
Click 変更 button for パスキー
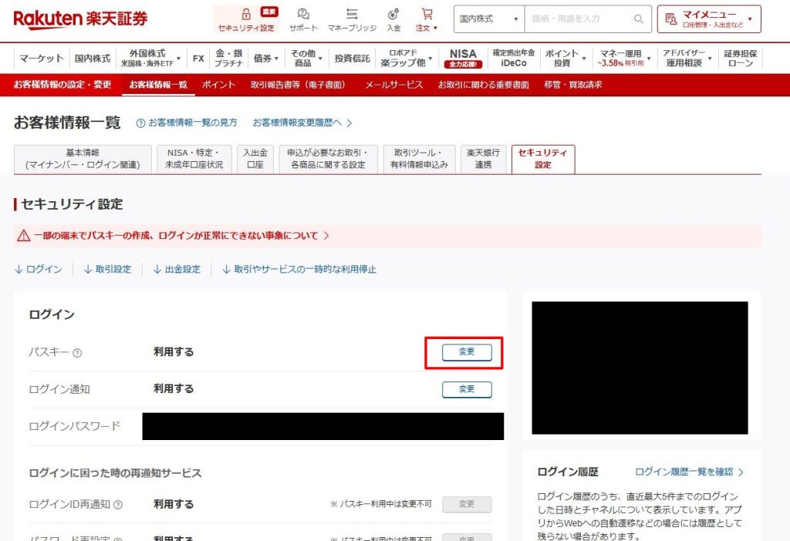click(467, 352)
